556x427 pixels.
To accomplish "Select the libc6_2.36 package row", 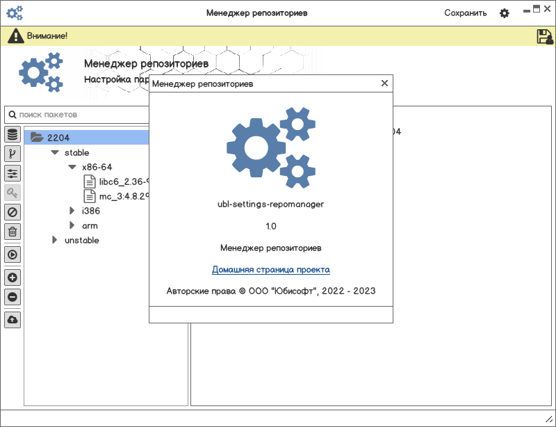I will (116, 182).
